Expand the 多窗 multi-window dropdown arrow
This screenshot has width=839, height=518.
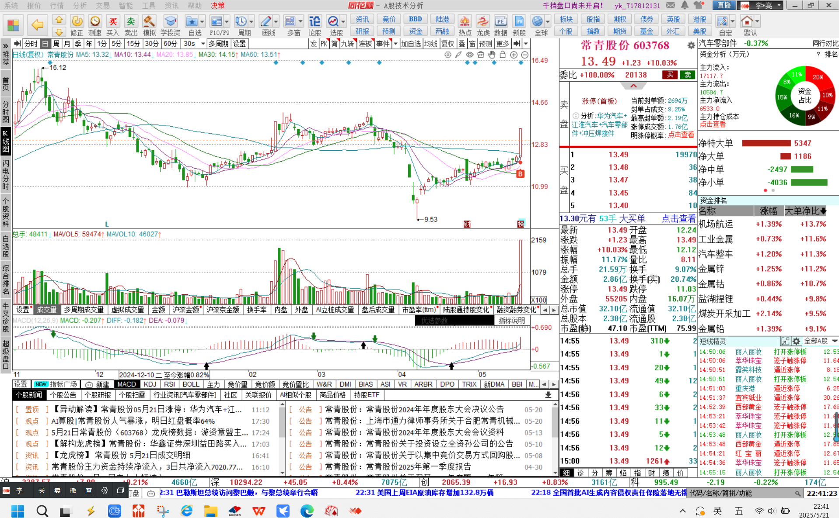pos(301,21)
